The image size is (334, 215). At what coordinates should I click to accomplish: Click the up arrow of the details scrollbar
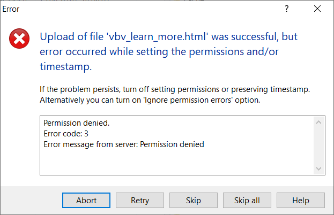click(319, 122)
